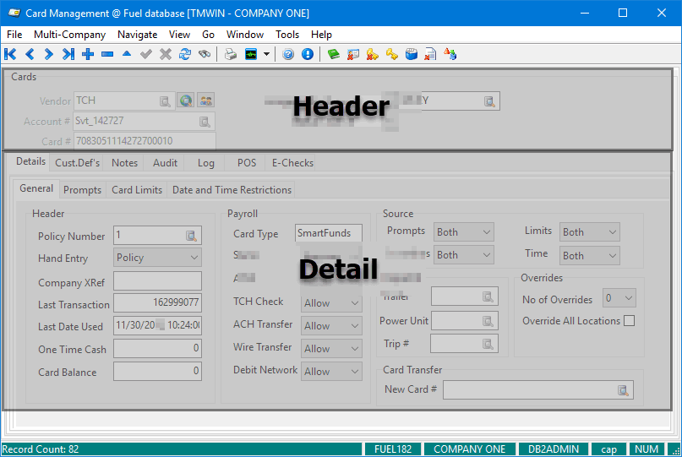Go to the next record
The width and height of the screenshot is (682, 457).
pyautogui.click(x=48, y=54)
